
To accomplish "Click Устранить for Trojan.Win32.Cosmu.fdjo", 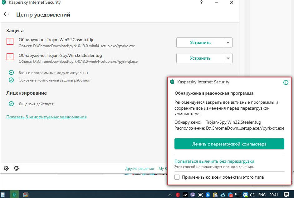I will tap(200, 42).
